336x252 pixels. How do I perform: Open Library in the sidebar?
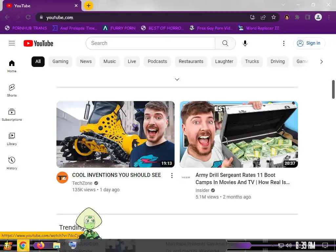pos(12,139)
